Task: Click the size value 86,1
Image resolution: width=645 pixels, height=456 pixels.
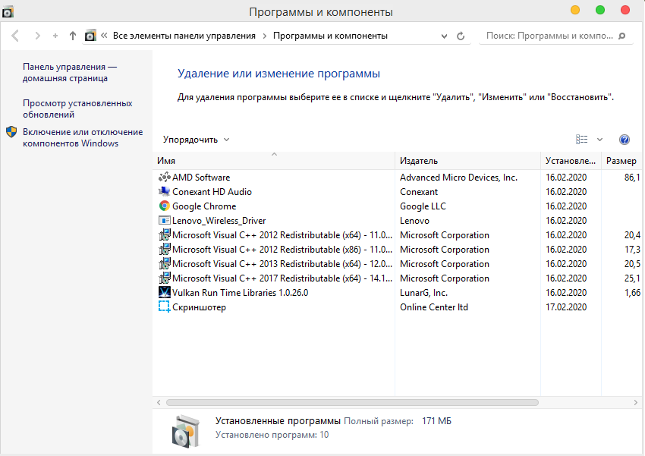Action: (632, 178)
